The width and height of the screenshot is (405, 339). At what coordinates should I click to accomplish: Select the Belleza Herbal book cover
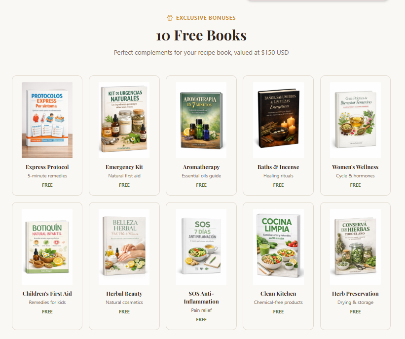pyautogui.click(x=124, y=247)
